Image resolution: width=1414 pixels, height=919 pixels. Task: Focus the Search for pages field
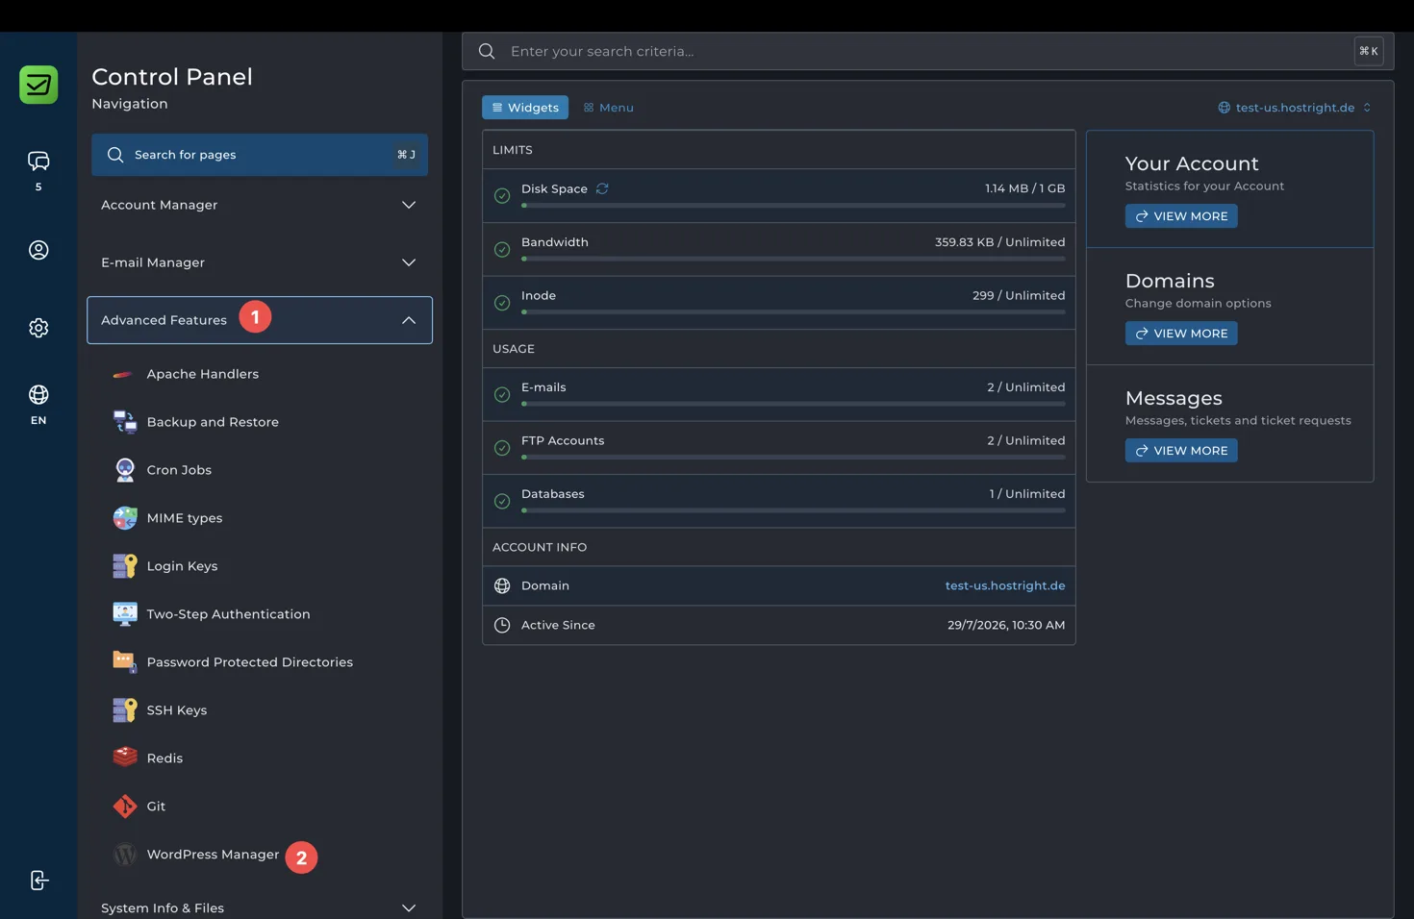260,155
